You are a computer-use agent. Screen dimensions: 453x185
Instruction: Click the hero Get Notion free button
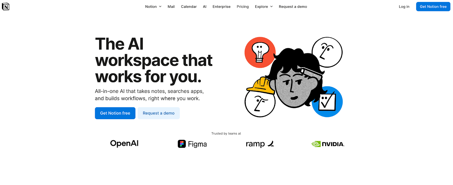(x=115, y=113)
